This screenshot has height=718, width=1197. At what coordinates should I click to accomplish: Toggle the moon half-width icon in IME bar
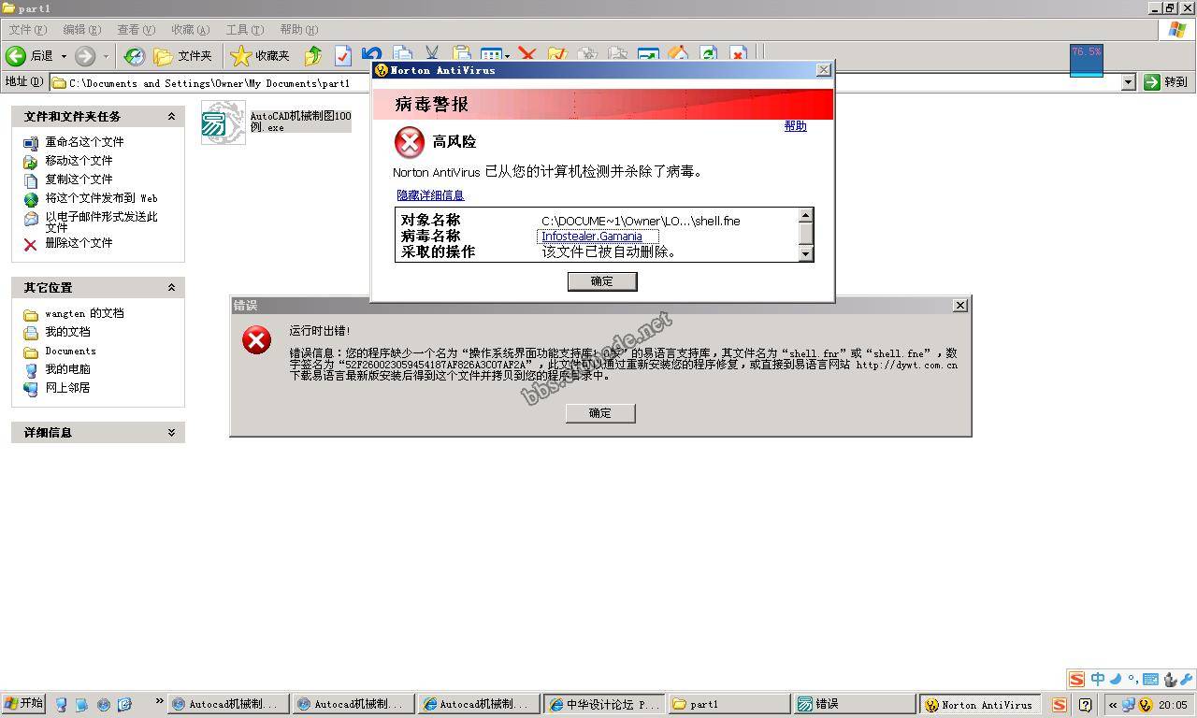pyautogui.click(x=1116, y=680)
